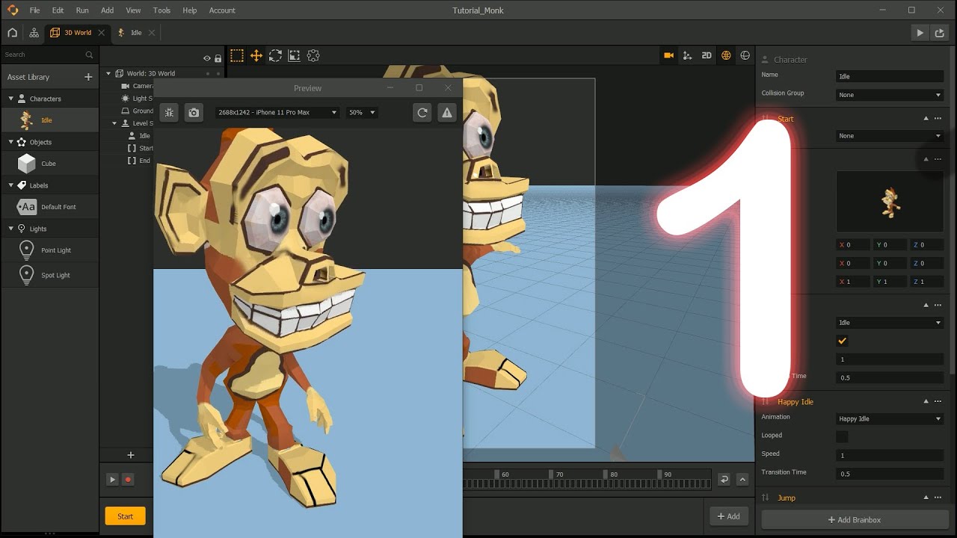
Task: Click the loop icon beside the timeline
Action: [724, 480]
